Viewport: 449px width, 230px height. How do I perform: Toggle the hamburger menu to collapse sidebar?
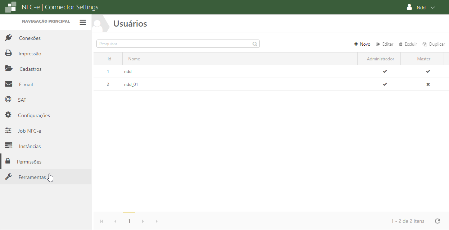(x=83, y=22)
